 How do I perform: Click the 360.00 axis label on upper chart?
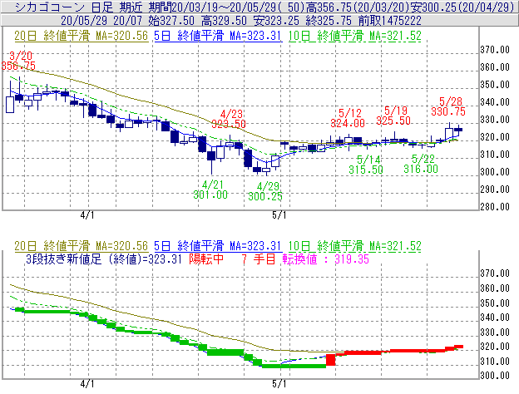(x=495, y=67)
